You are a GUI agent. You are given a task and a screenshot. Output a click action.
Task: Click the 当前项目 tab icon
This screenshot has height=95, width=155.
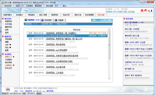click(26, 20)
